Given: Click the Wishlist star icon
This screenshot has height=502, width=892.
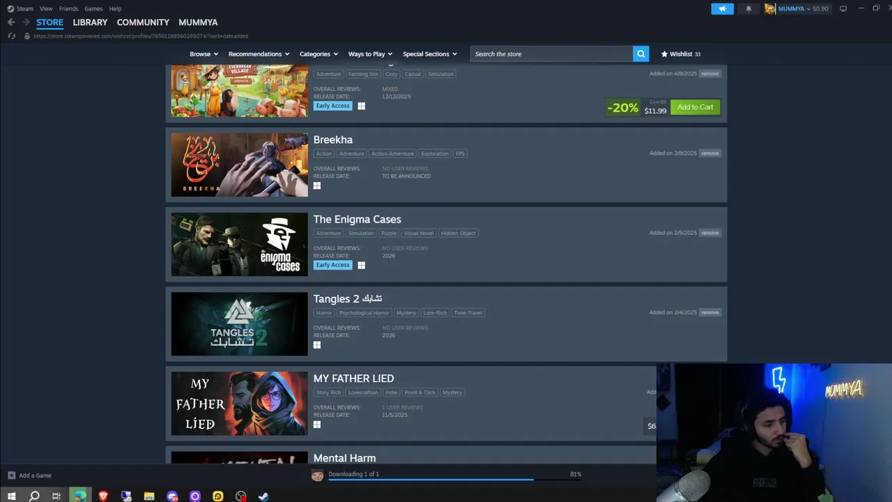Looking at the screenshot, I should (x=664, y=54).
